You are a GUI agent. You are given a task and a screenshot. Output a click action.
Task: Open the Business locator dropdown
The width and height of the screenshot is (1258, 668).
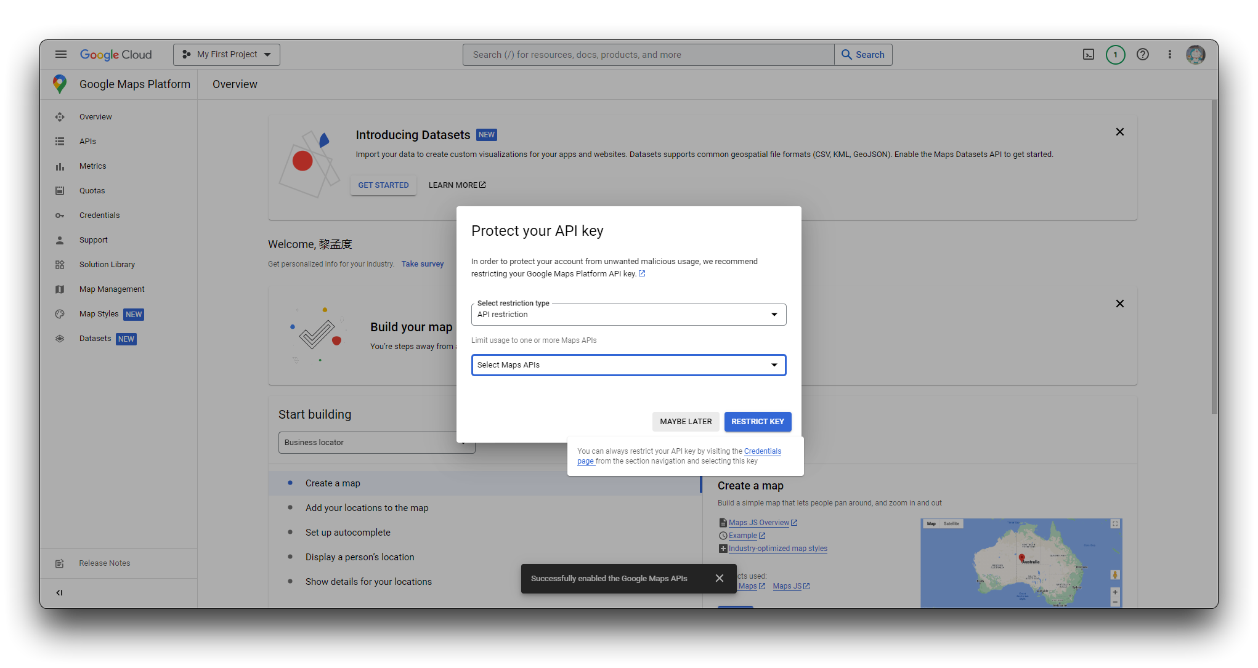[x=376, y=443]
